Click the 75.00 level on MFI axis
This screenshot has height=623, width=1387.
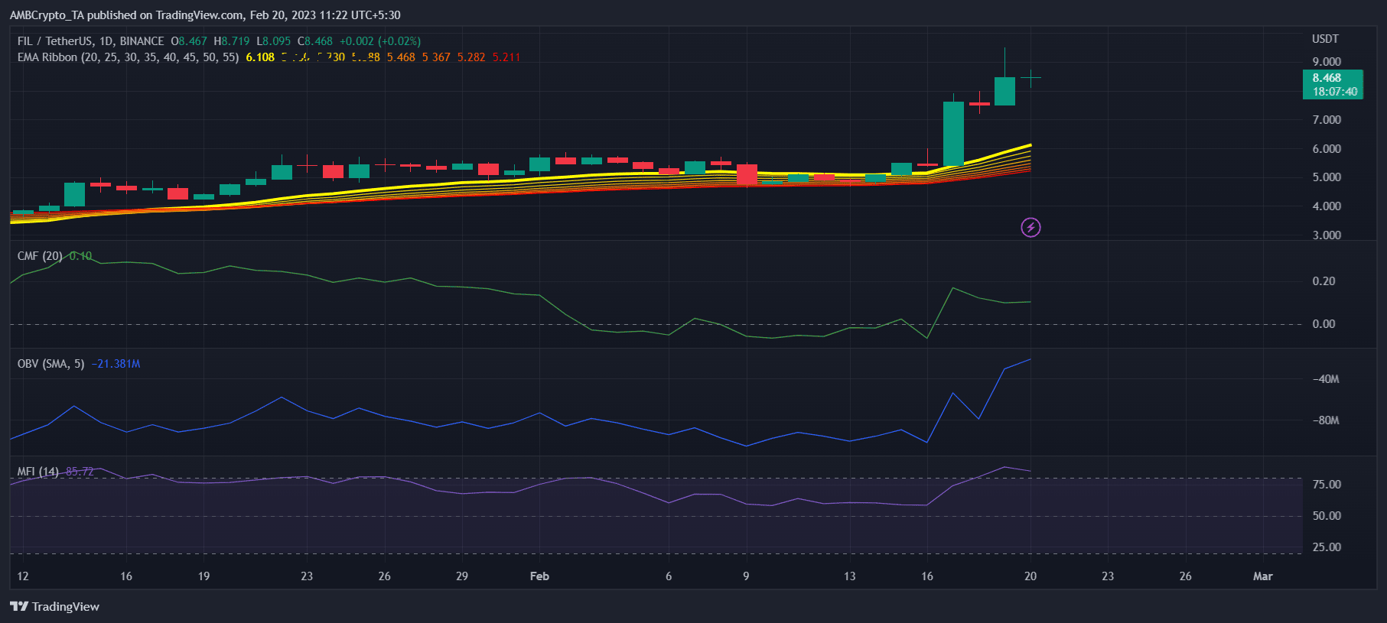[x=1327, y=485]
